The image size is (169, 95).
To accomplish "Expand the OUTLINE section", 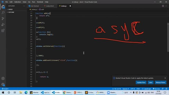I will (x=11, y=12).
